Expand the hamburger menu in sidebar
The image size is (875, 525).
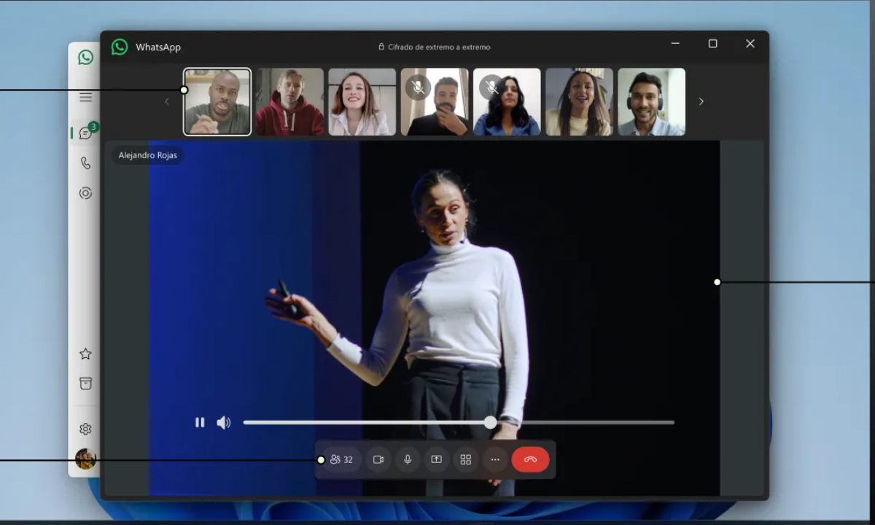click(x=85, y=97)
